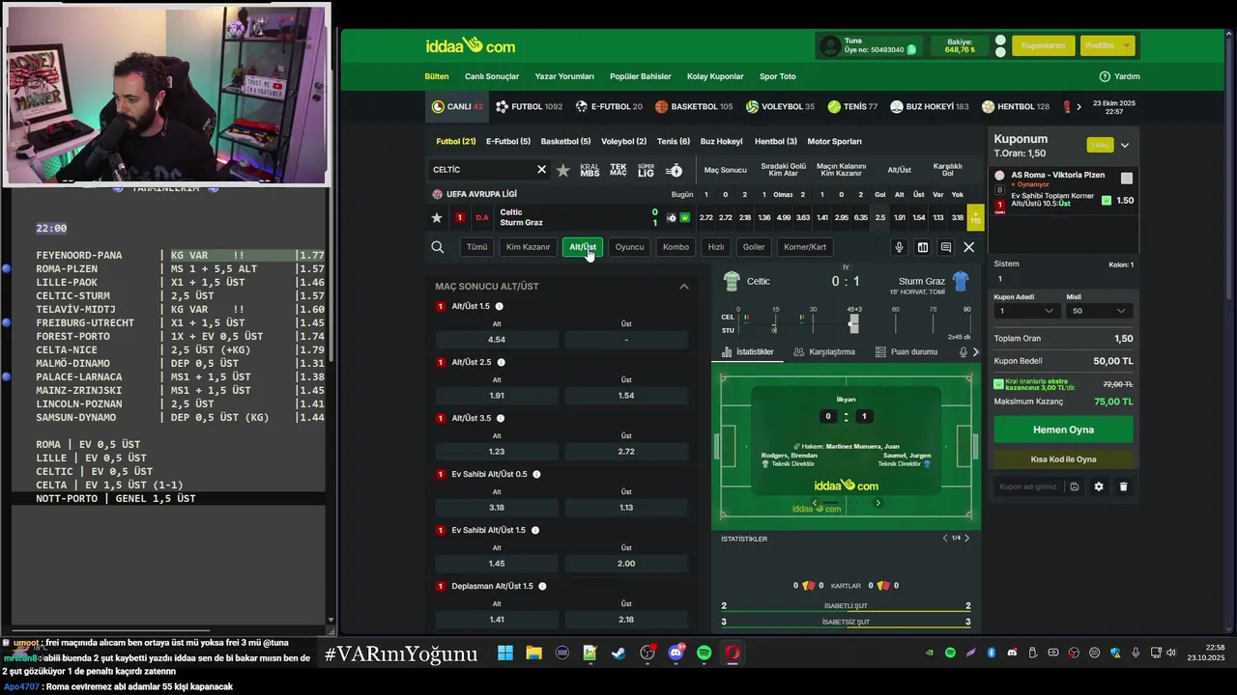Close the match detail panel
Image resolution: width=1237 pixels, height=695 pixels.
point(969,247)
